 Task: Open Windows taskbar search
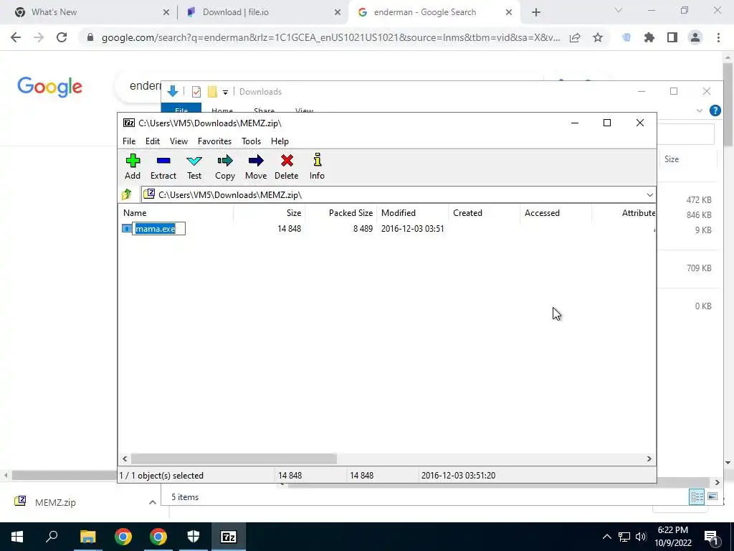click(52, 537)
